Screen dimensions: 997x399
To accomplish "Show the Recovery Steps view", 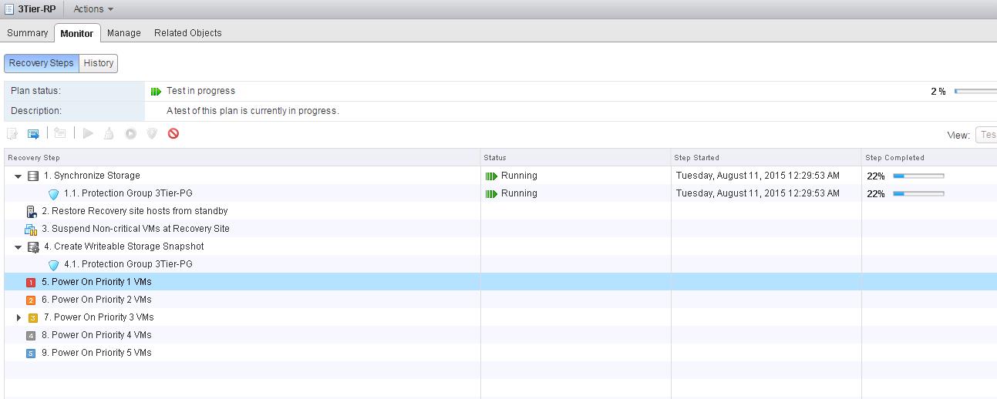I will click(42, 63).
